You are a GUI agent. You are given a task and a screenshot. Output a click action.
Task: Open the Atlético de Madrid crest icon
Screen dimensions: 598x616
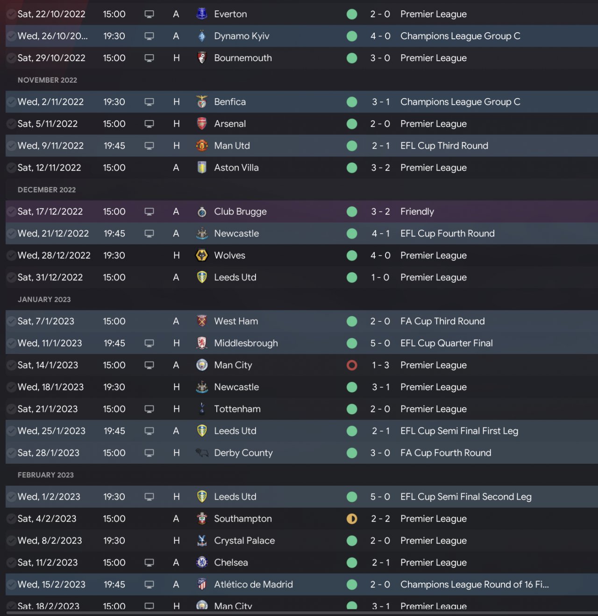tap(202, 584)
